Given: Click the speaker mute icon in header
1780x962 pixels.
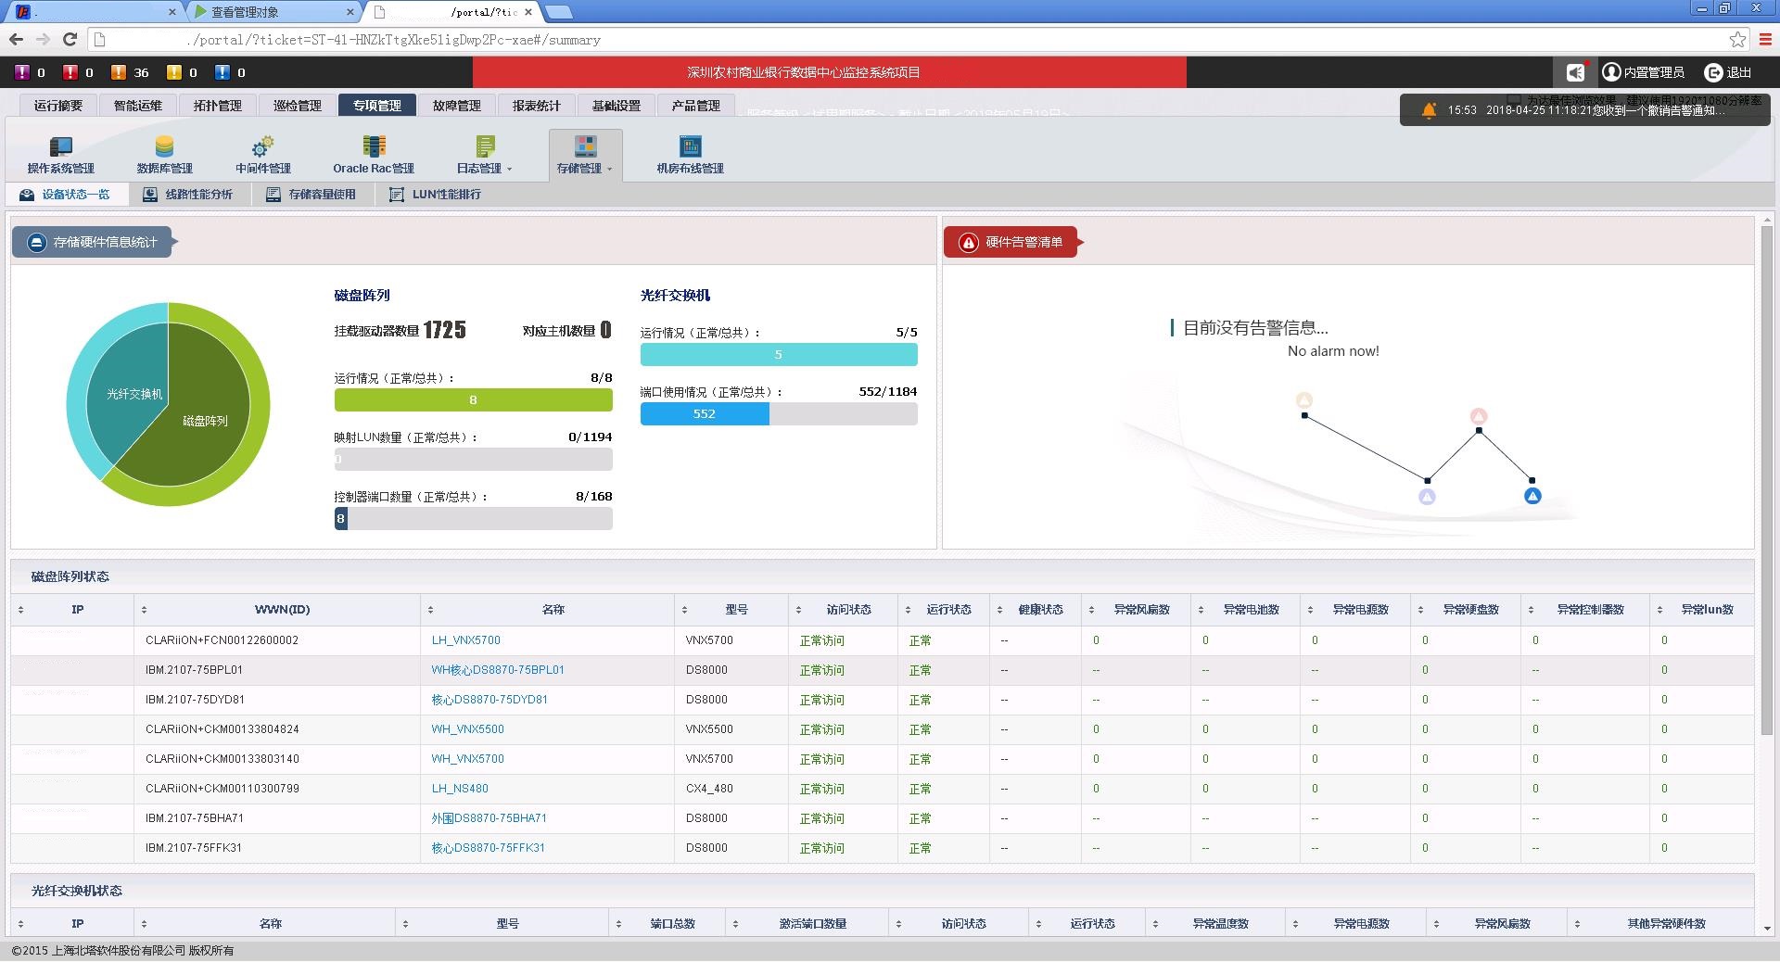Looking at the screenshot, I should 1574,72.
